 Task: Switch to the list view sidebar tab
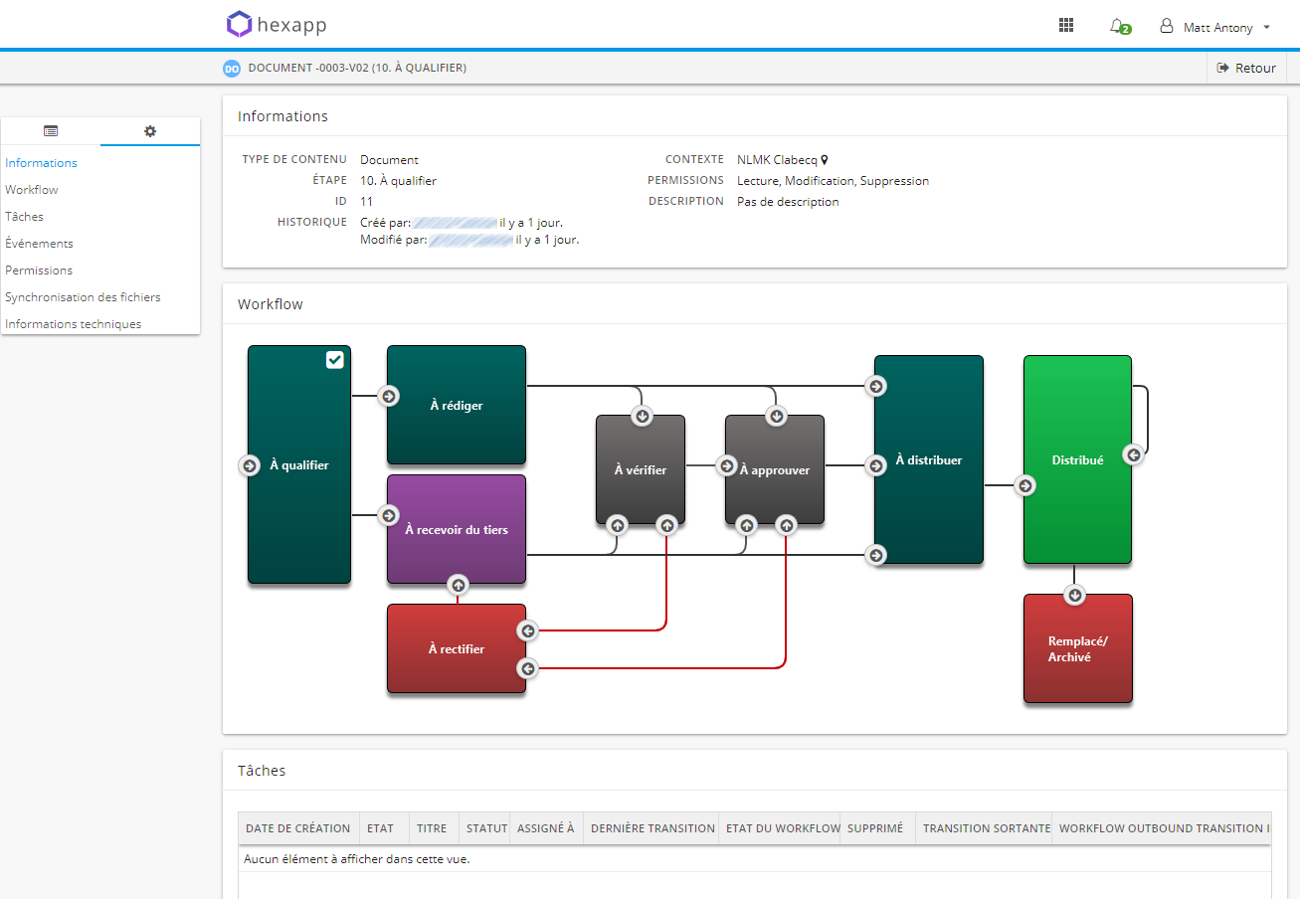pos(51,131)
